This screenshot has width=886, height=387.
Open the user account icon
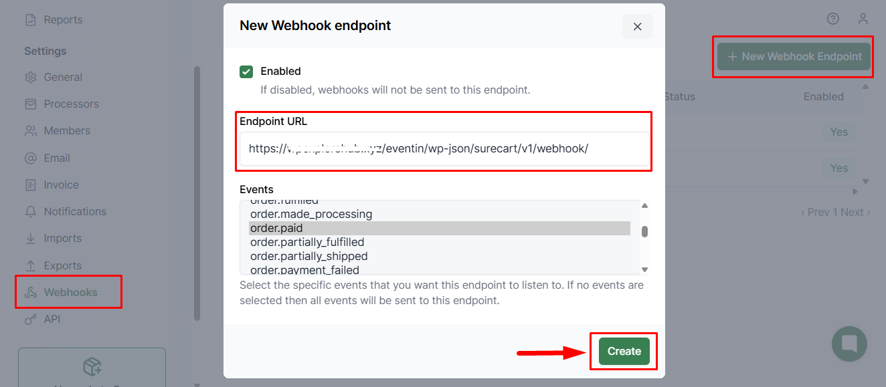pyautogui.click(x=863, y=19)
